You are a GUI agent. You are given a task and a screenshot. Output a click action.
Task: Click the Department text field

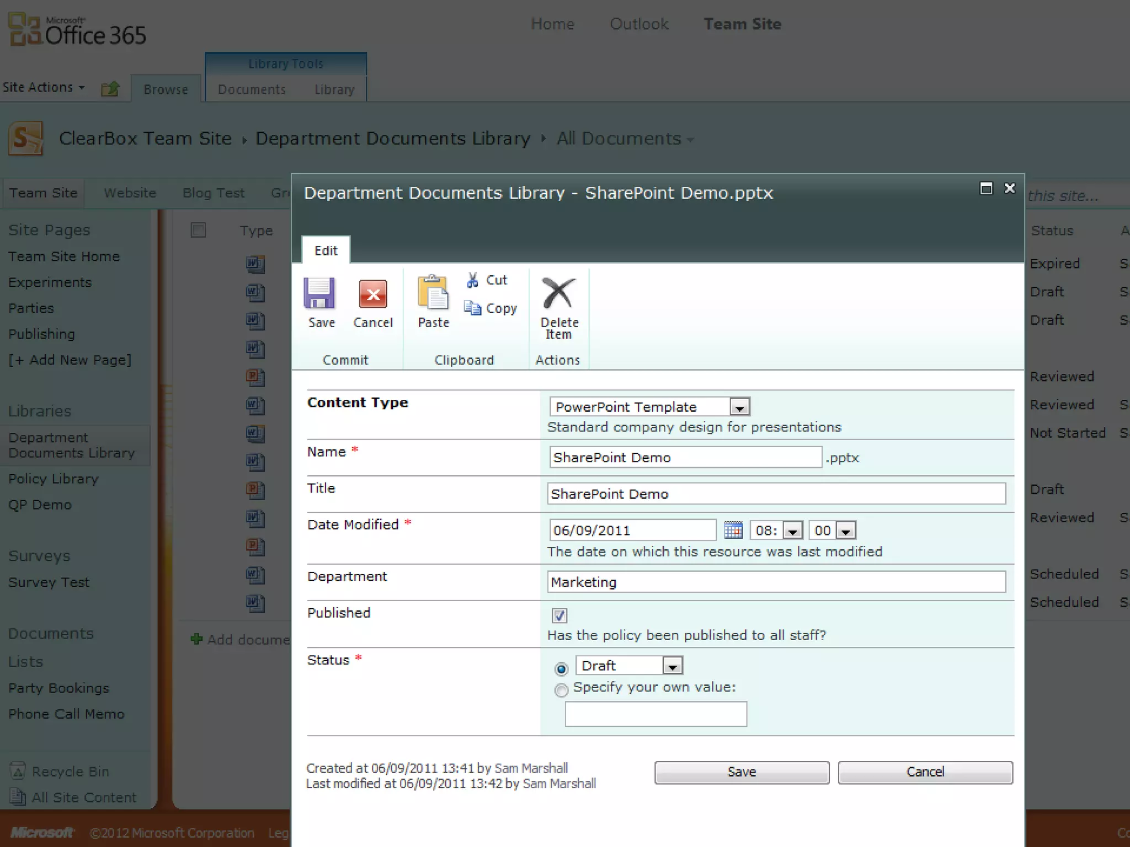[x=776, y=582]
